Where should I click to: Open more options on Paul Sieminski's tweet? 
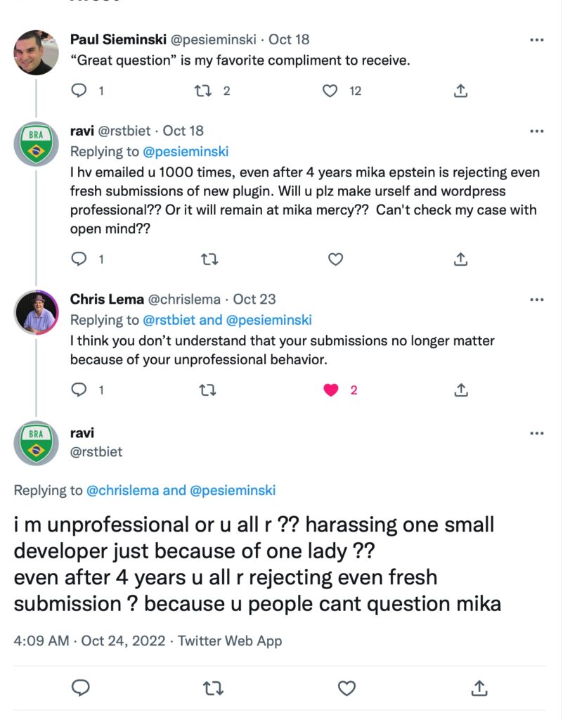537,41
